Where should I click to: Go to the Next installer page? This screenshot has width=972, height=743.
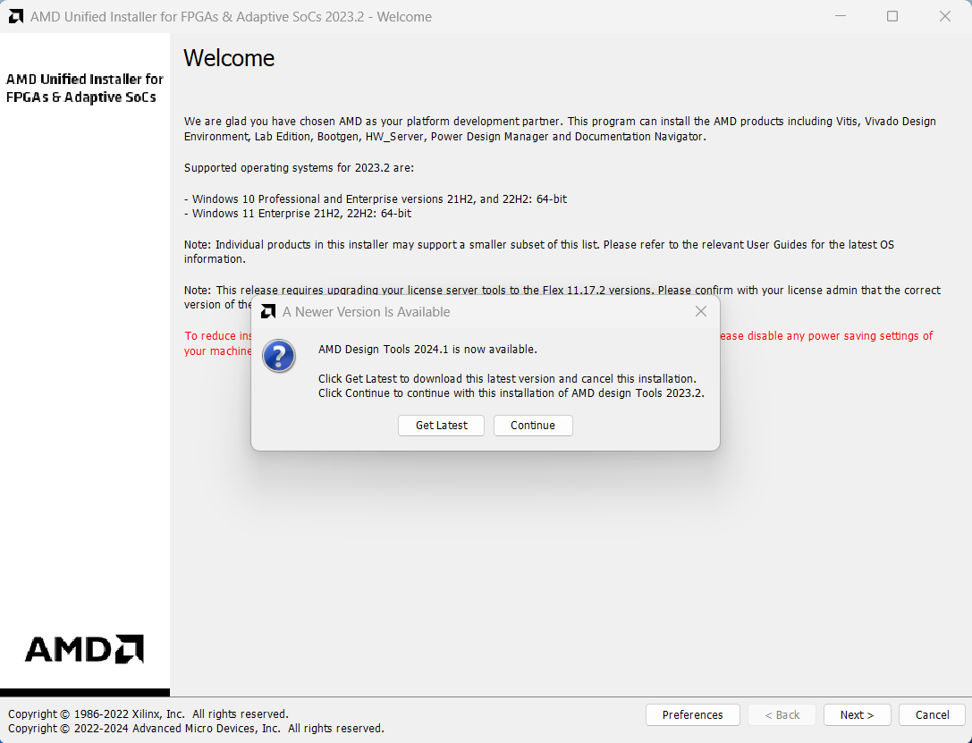857,715
